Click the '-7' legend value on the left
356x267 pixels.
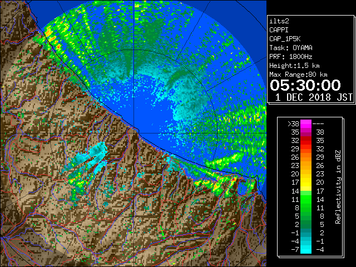[295, 250]
